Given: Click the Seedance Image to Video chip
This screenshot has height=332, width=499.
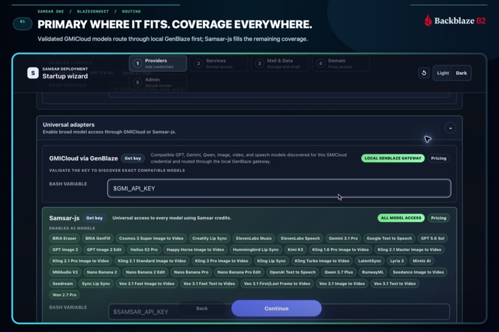Looking at the screenshot, I should point(418,272).
